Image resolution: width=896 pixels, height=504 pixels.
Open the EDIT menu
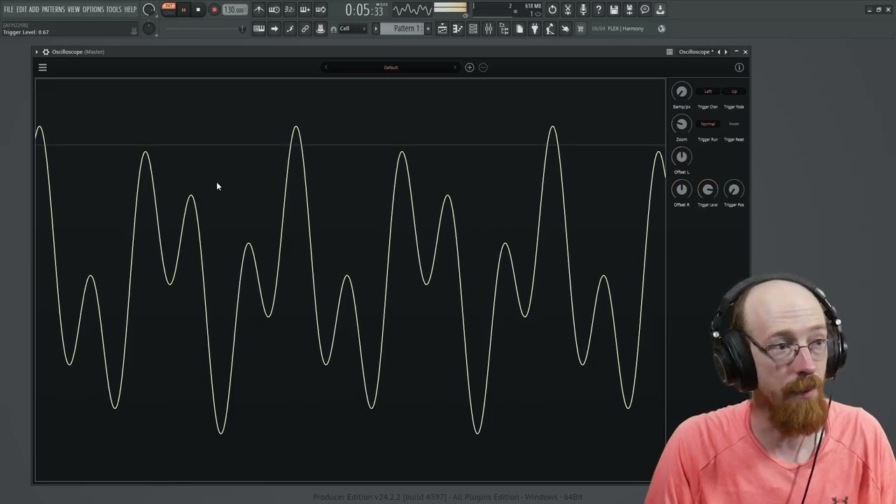[22, 10]
